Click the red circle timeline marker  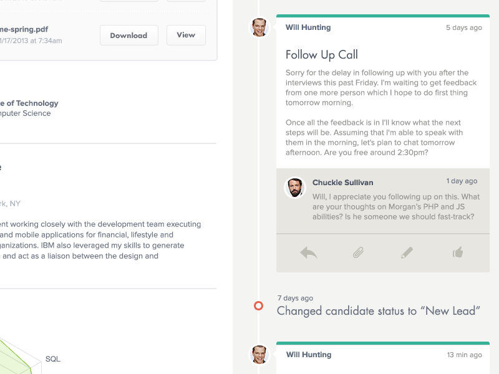coord(258,306)
